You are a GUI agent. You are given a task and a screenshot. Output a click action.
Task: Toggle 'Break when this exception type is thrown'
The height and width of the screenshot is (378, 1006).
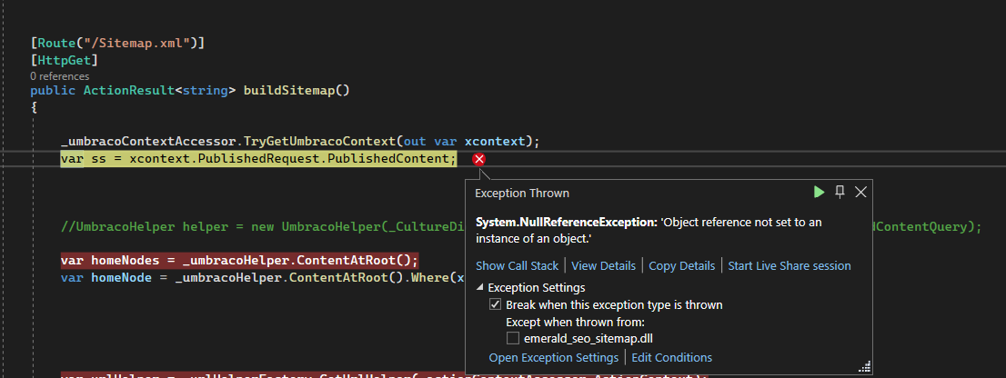(x=496, y=305)
